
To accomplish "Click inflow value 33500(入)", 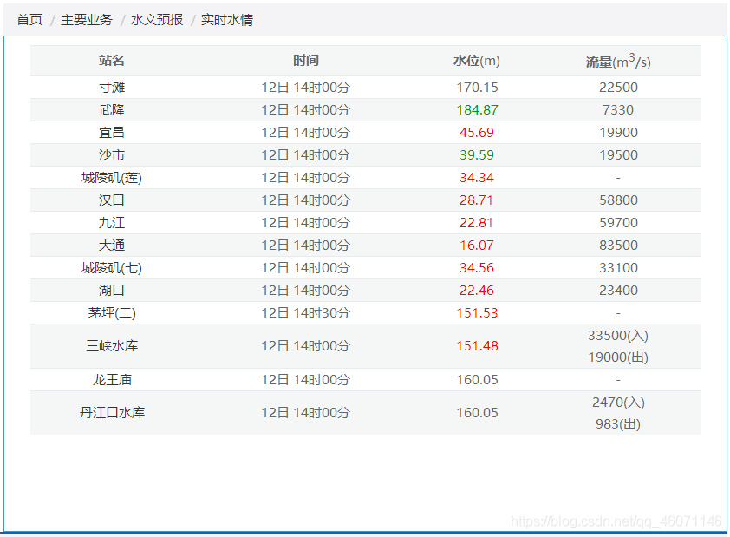I will point(618,336).
